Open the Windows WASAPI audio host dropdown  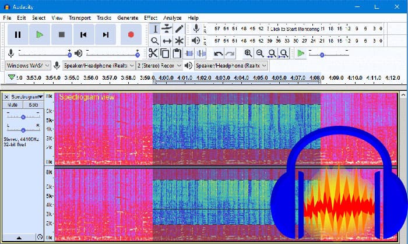28,65
